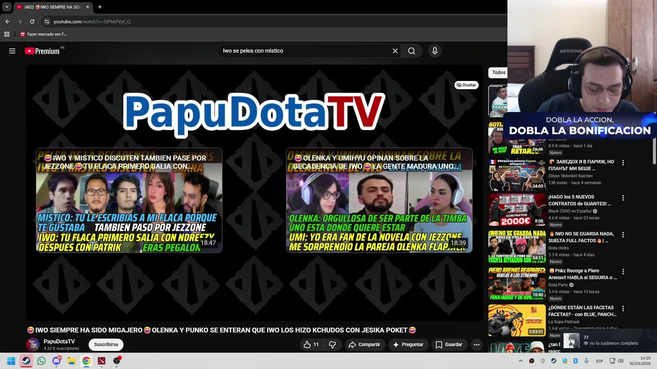
Task: Close the 'IWO SIEMPRE HA SIDO' tab
Action: (87, 7)
